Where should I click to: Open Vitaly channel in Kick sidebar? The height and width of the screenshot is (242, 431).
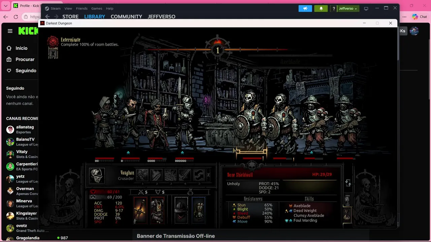22,154
